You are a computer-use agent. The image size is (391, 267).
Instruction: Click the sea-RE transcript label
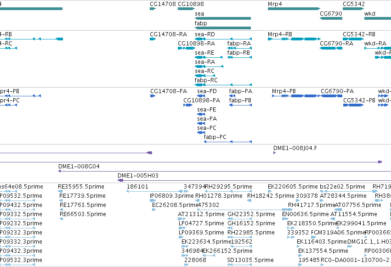tap(204, 53)
